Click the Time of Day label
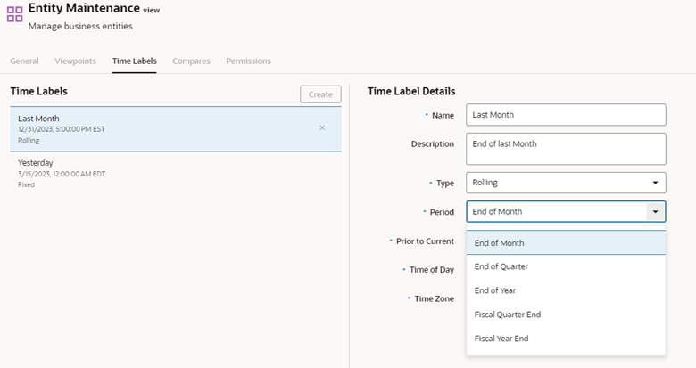696x368 pixels. click(432, 270)
